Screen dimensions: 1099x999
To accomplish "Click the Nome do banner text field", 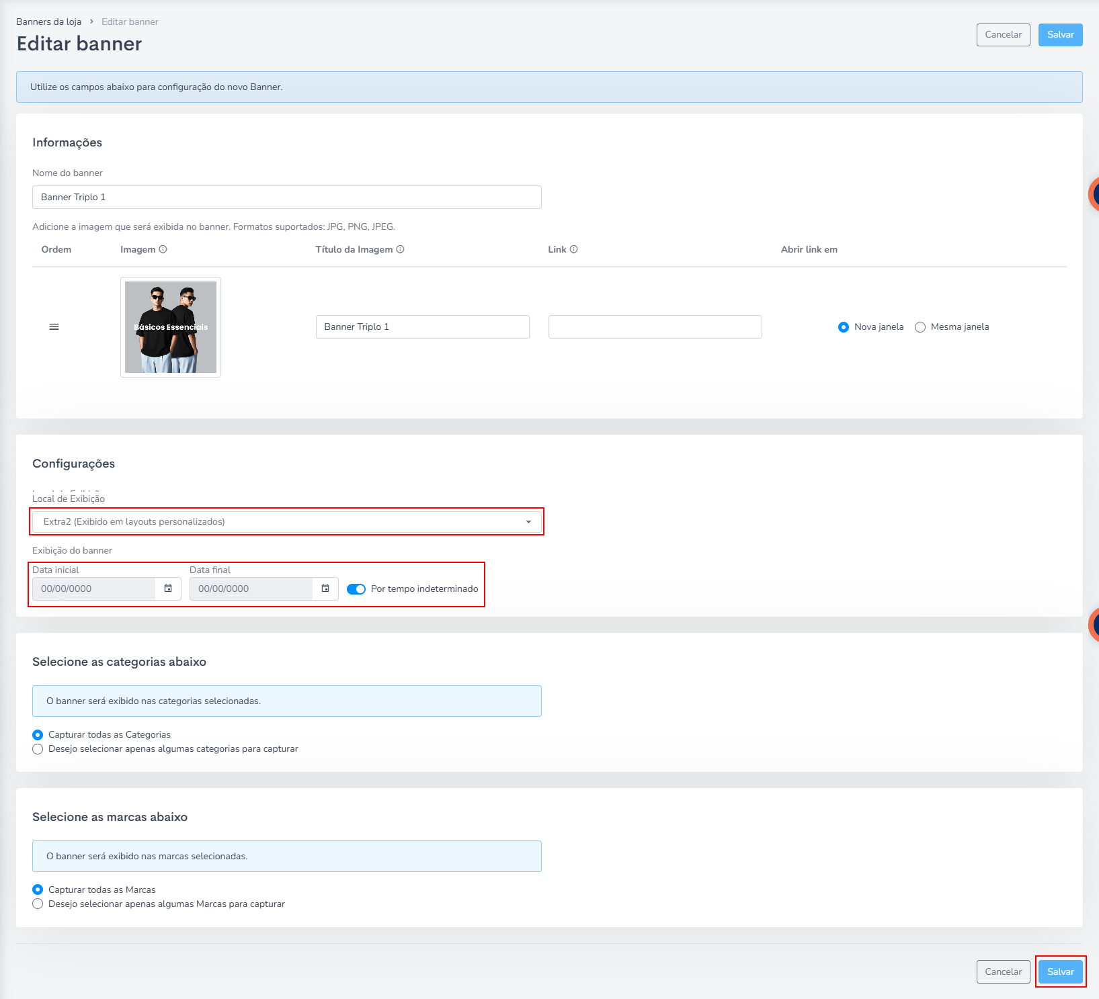I will [286, 198].
